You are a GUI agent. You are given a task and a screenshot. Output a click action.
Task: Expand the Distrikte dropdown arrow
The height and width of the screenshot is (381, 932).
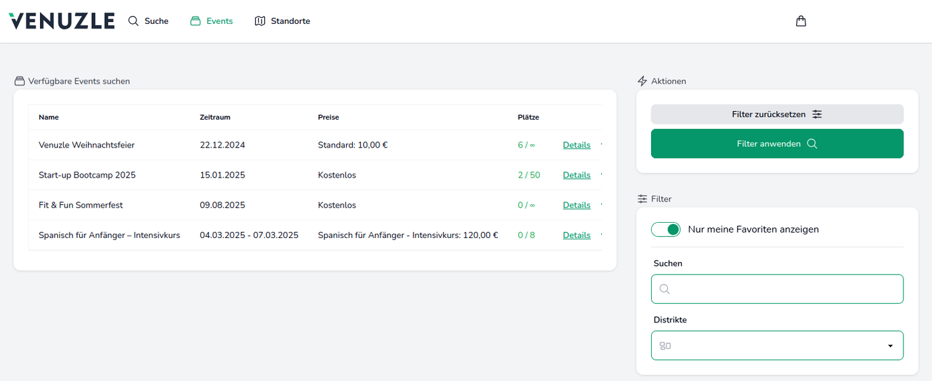tap(890, 346)
